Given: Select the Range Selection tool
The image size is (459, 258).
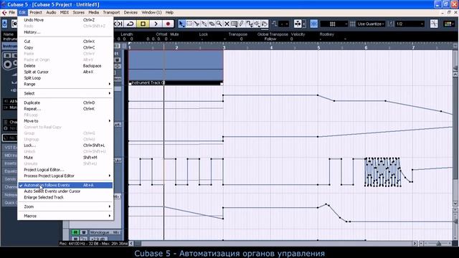Looking at the screenshot, I should click(189, 24).
